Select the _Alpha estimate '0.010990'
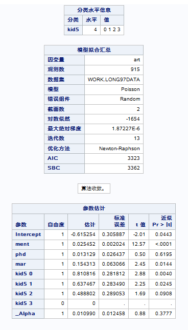The height and width of the screenshot is (330, 188). tap(84, 314)
